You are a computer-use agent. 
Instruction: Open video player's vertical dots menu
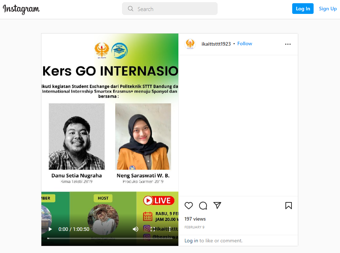[x=170, y=229]
